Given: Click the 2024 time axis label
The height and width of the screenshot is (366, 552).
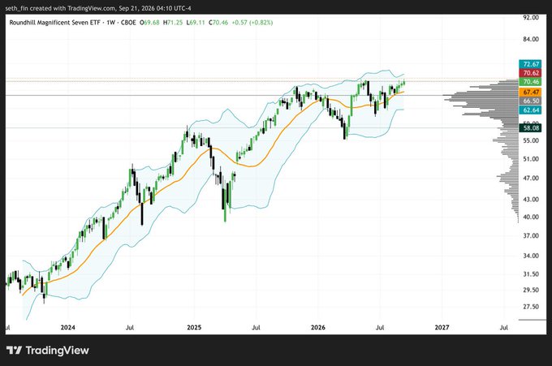Looking at the screenshot, I should 68,328.
